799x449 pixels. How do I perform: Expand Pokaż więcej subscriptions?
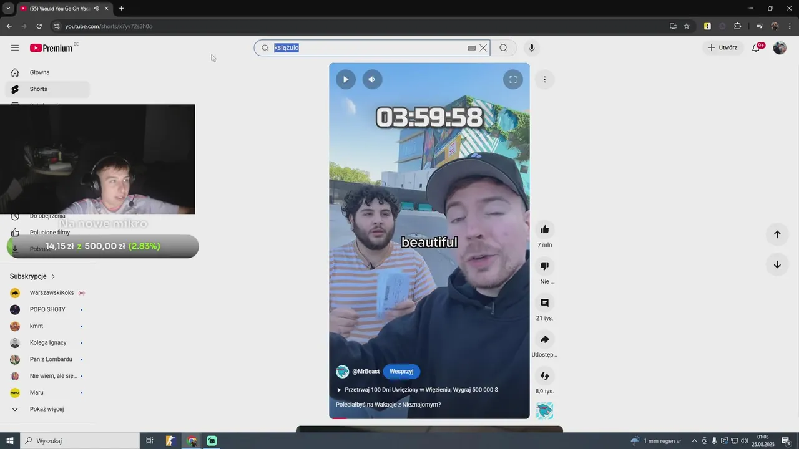point(47,409)
